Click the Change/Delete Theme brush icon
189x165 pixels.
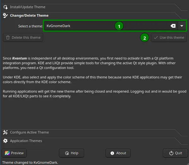[5, 15]
